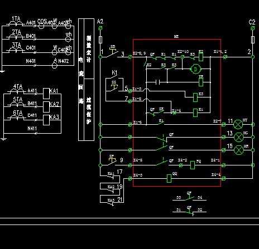259x249 pixels.
Task: Select the vertical 电流回路 title text
Action: [x=81, y=80]
